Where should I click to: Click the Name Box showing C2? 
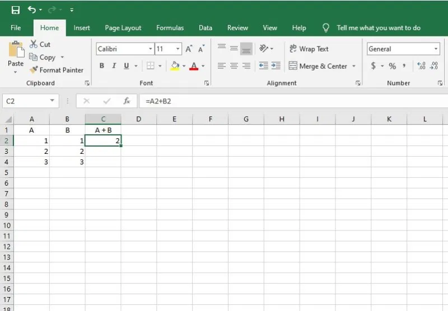click(x=31, y=101)
